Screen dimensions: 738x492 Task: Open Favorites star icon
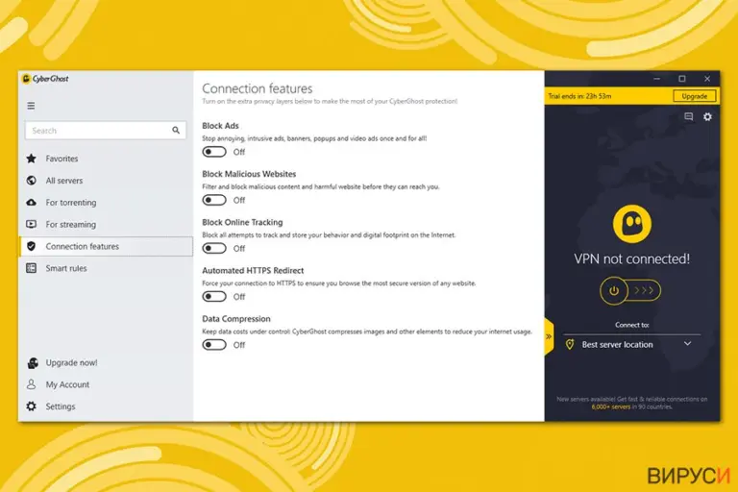tap(32, 159)
